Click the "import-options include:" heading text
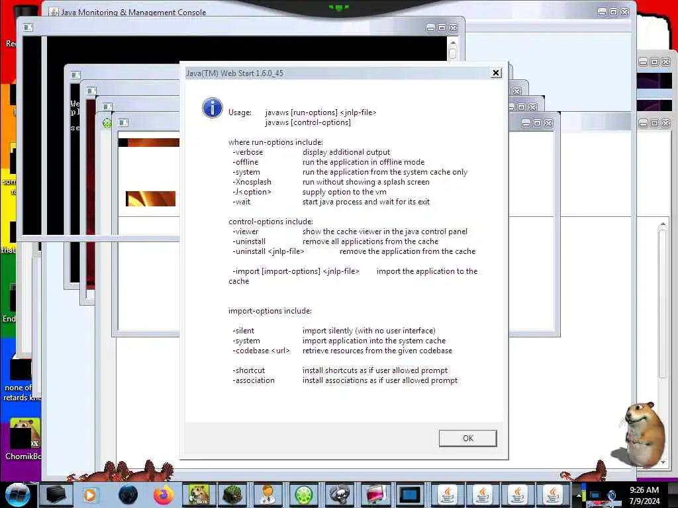Screen dimensions: 678x508 click(270, 311)
